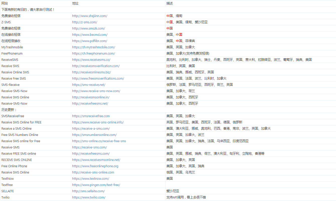This screenshot has width=336, height=201.
Task: Visit http://receivefreesms.net/ link
Action: 90,103
